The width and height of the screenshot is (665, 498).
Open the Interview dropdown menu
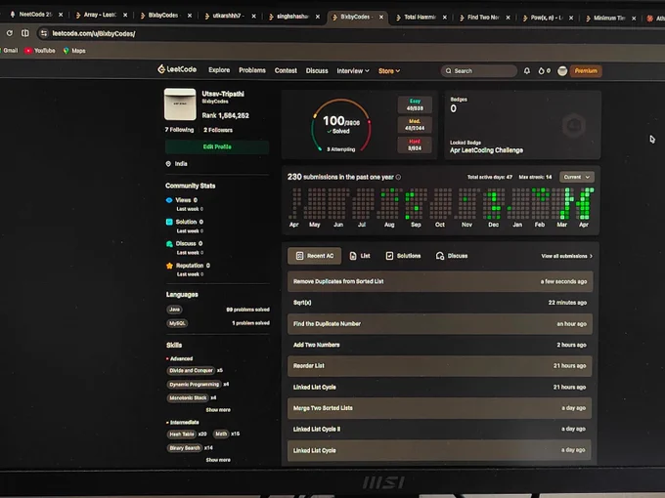click(353, 70)
